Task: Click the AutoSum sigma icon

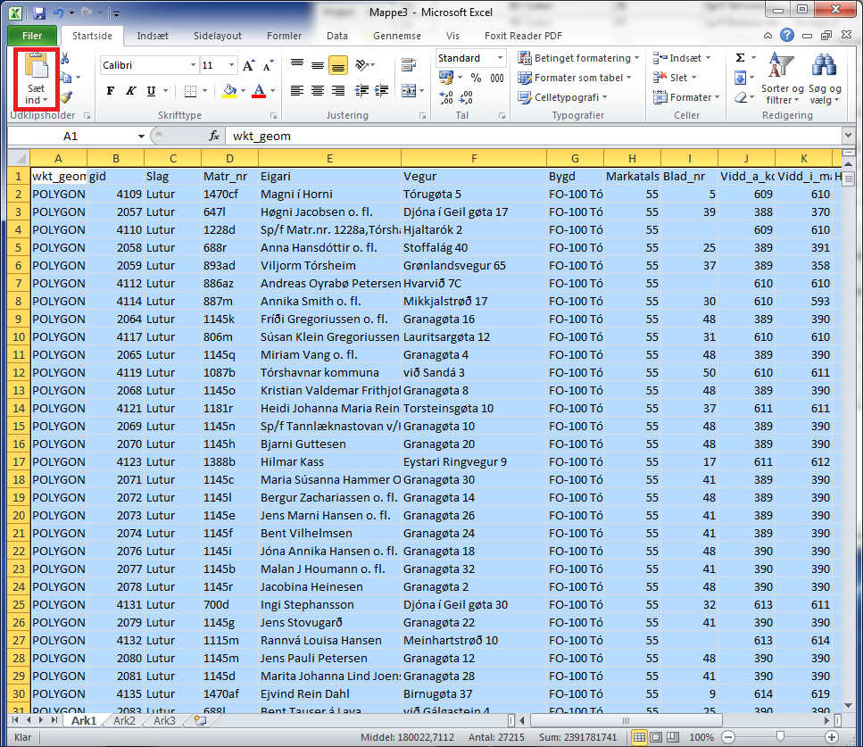Action: pos(741,58)
